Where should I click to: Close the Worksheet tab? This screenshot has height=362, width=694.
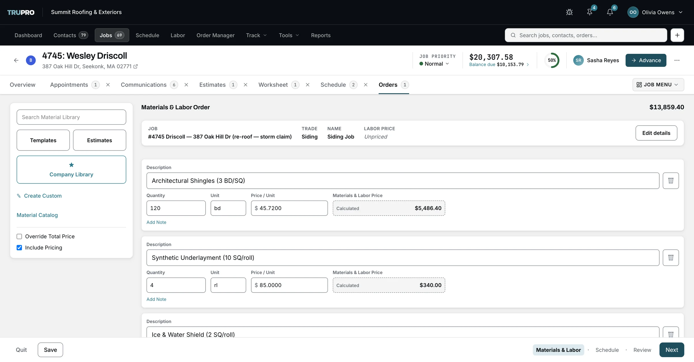click(x=308, y=85)
